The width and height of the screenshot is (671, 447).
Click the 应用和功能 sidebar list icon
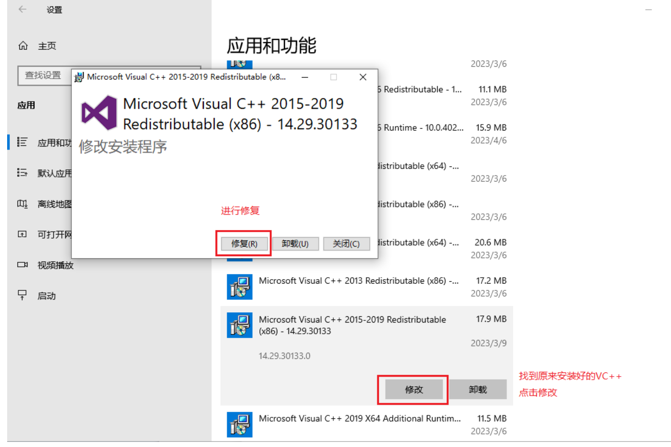click(22, 142)
